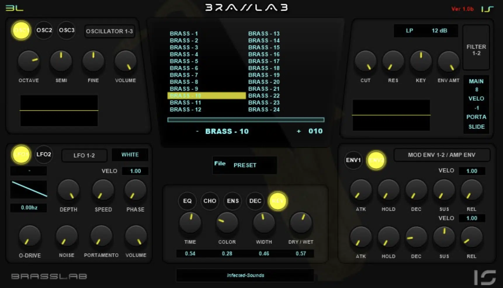Select the OSC1 oscillator button

21,30
